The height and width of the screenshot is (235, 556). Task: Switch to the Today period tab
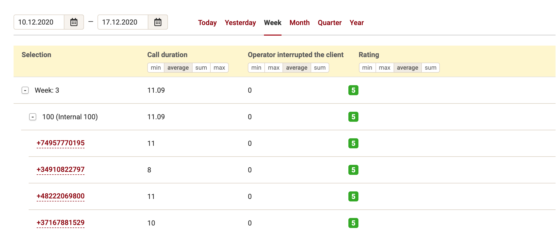click(x=207, y=23)
